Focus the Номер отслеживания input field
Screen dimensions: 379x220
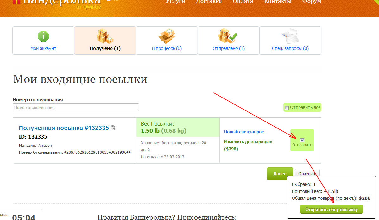pyautogui.click(x=76, y=107)
